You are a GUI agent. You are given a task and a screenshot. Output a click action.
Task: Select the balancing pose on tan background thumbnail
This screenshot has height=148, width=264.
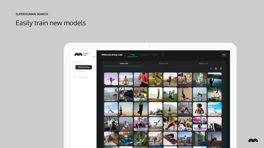tap(185, 94)
